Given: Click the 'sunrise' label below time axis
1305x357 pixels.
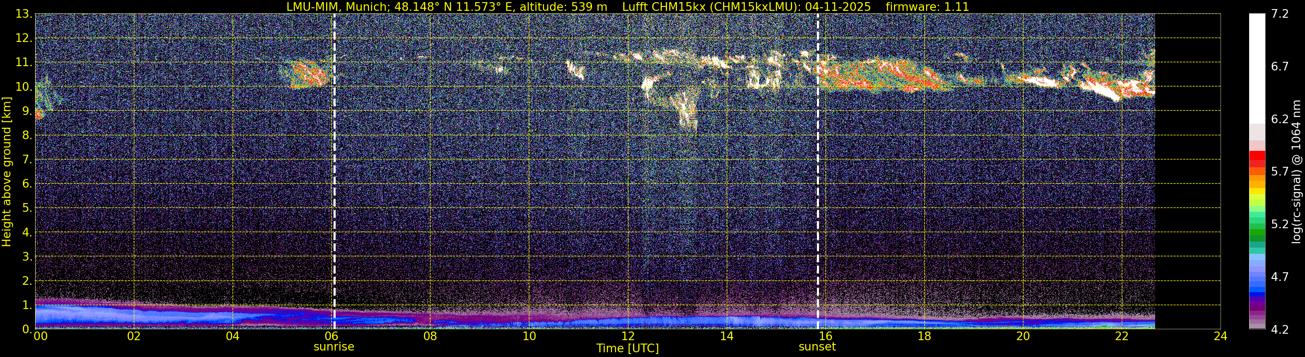Looking at the screenshot, I should click(x=334, y=346).
